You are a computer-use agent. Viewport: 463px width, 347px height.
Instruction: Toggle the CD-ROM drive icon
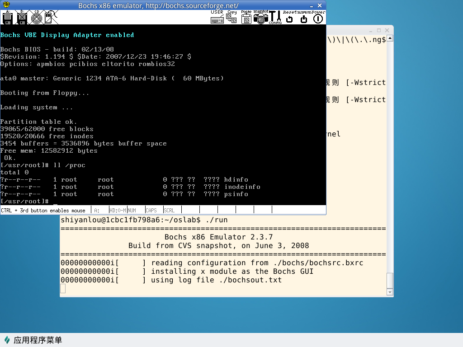[x=37, y=17]
